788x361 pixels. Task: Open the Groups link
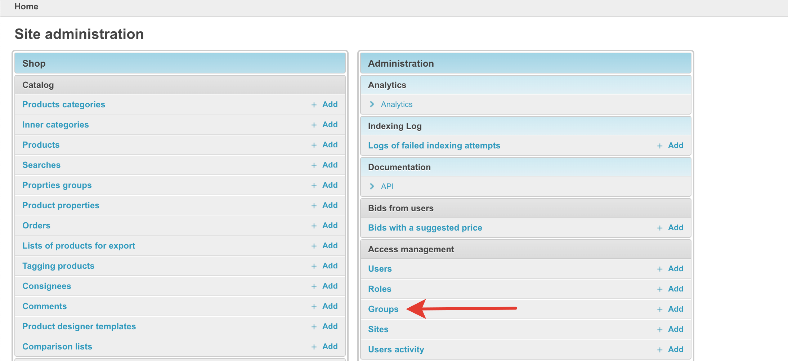[x=383, y=309]
